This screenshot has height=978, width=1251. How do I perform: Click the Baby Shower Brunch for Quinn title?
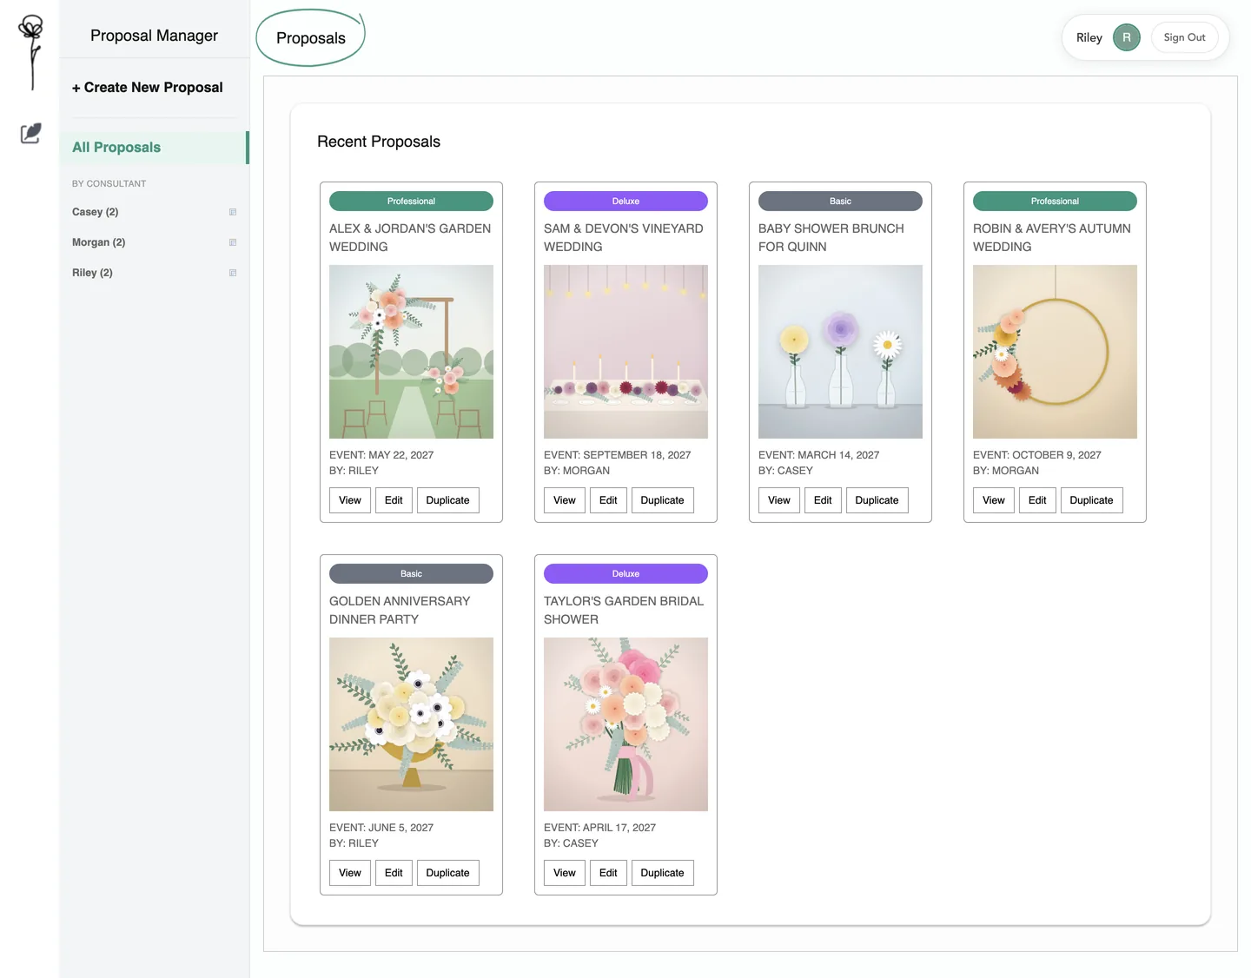831,237
